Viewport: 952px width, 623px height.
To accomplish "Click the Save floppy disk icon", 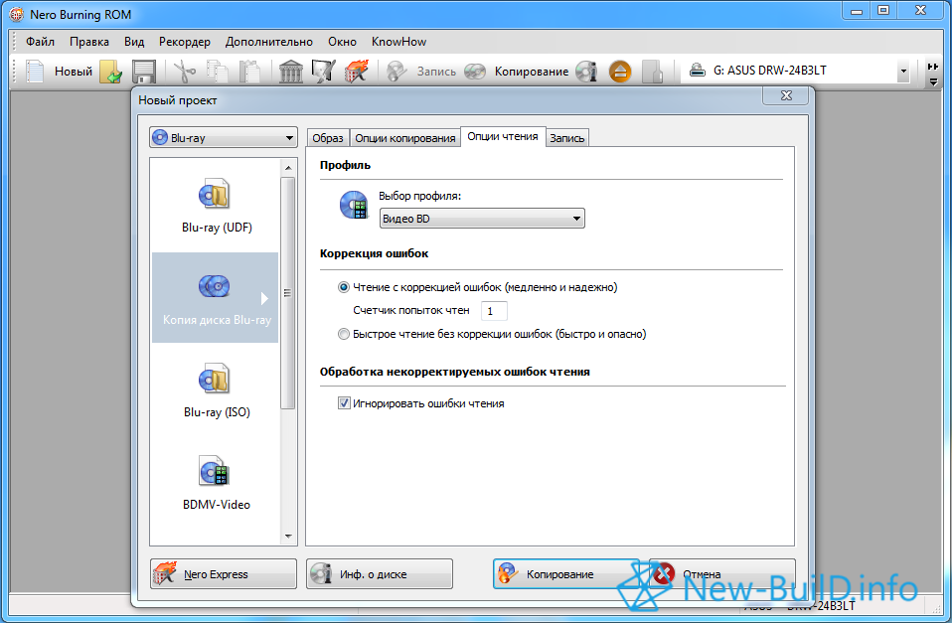I will 144,72.
